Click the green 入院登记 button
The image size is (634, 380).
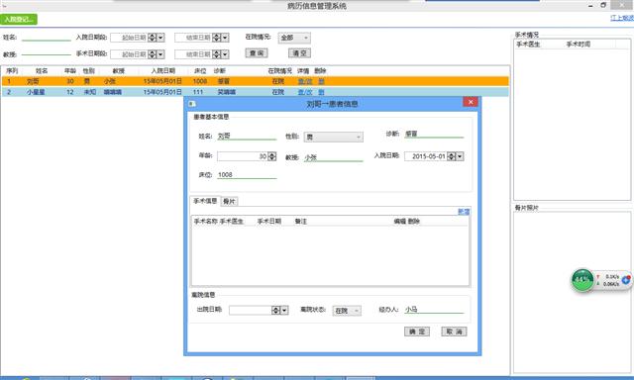click(19, 20)
